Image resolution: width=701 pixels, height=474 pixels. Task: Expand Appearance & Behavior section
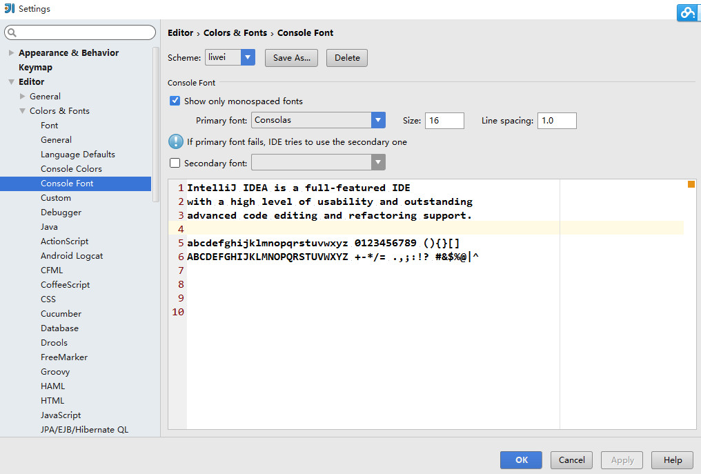(11, 52)
